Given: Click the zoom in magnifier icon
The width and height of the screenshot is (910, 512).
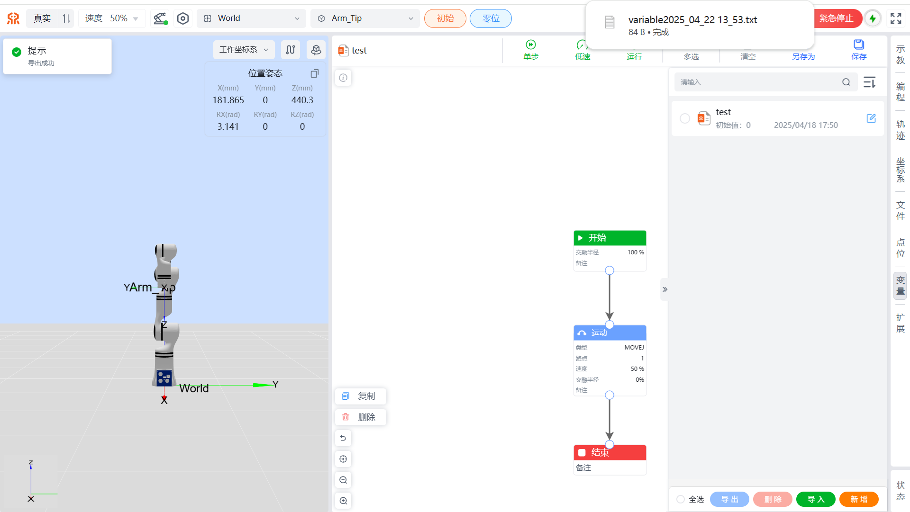Looking at the screenshot, I should [344, 501].
